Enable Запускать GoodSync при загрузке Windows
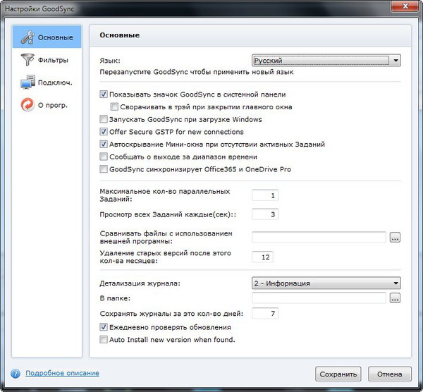The image size is (423, 392). pos(104,120)
